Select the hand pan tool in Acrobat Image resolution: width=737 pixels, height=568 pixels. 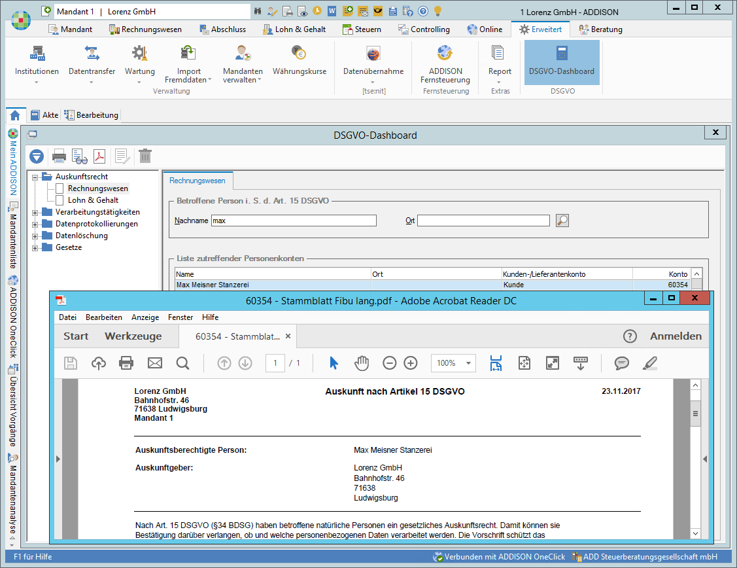(x=362, y=363)
